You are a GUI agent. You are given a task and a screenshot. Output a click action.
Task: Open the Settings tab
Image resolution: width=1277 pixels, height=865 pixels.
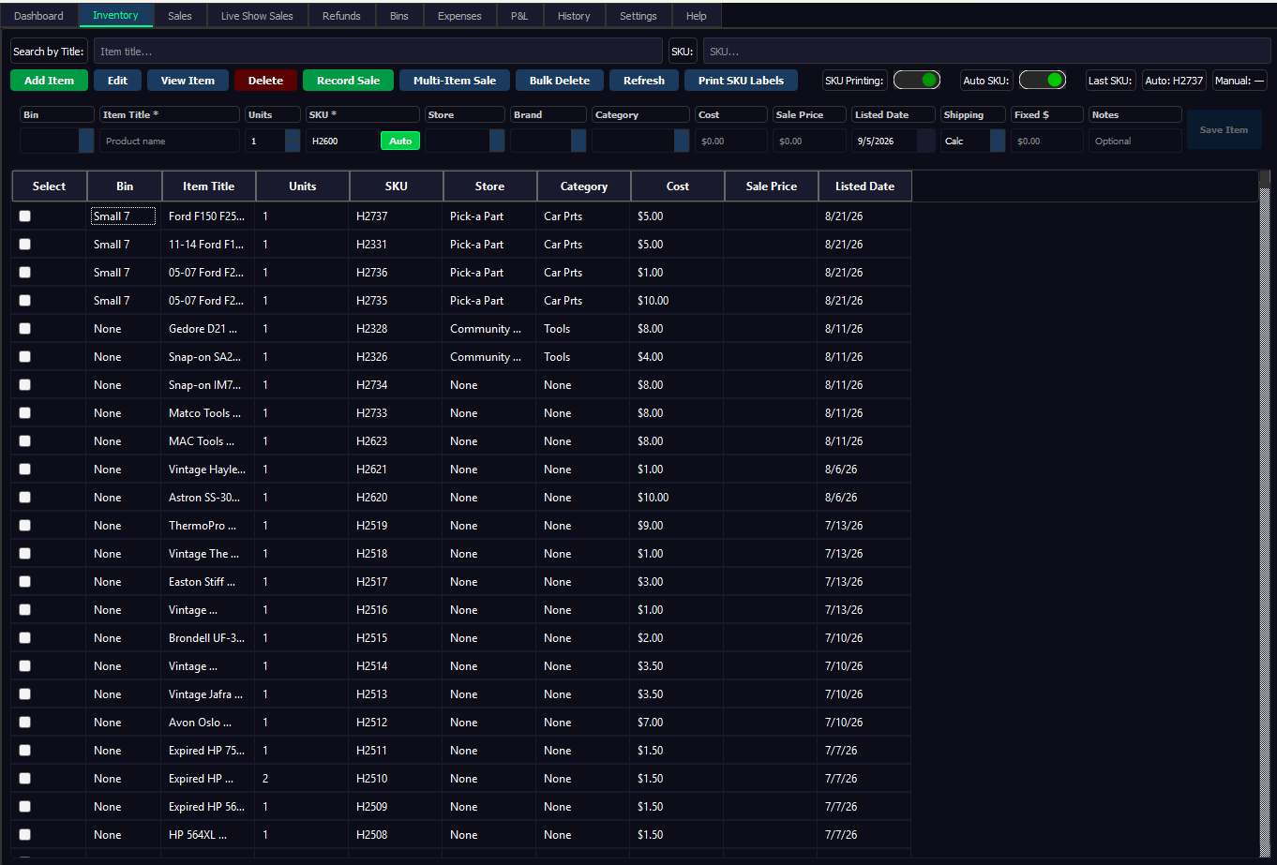638,16
